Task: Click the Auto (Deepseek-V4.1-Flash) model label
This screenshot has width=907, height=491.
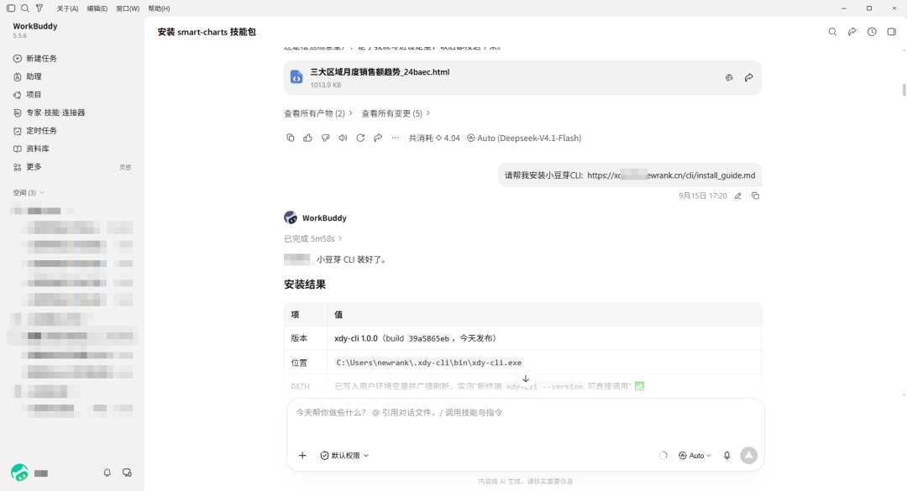Action: point(524,138)
